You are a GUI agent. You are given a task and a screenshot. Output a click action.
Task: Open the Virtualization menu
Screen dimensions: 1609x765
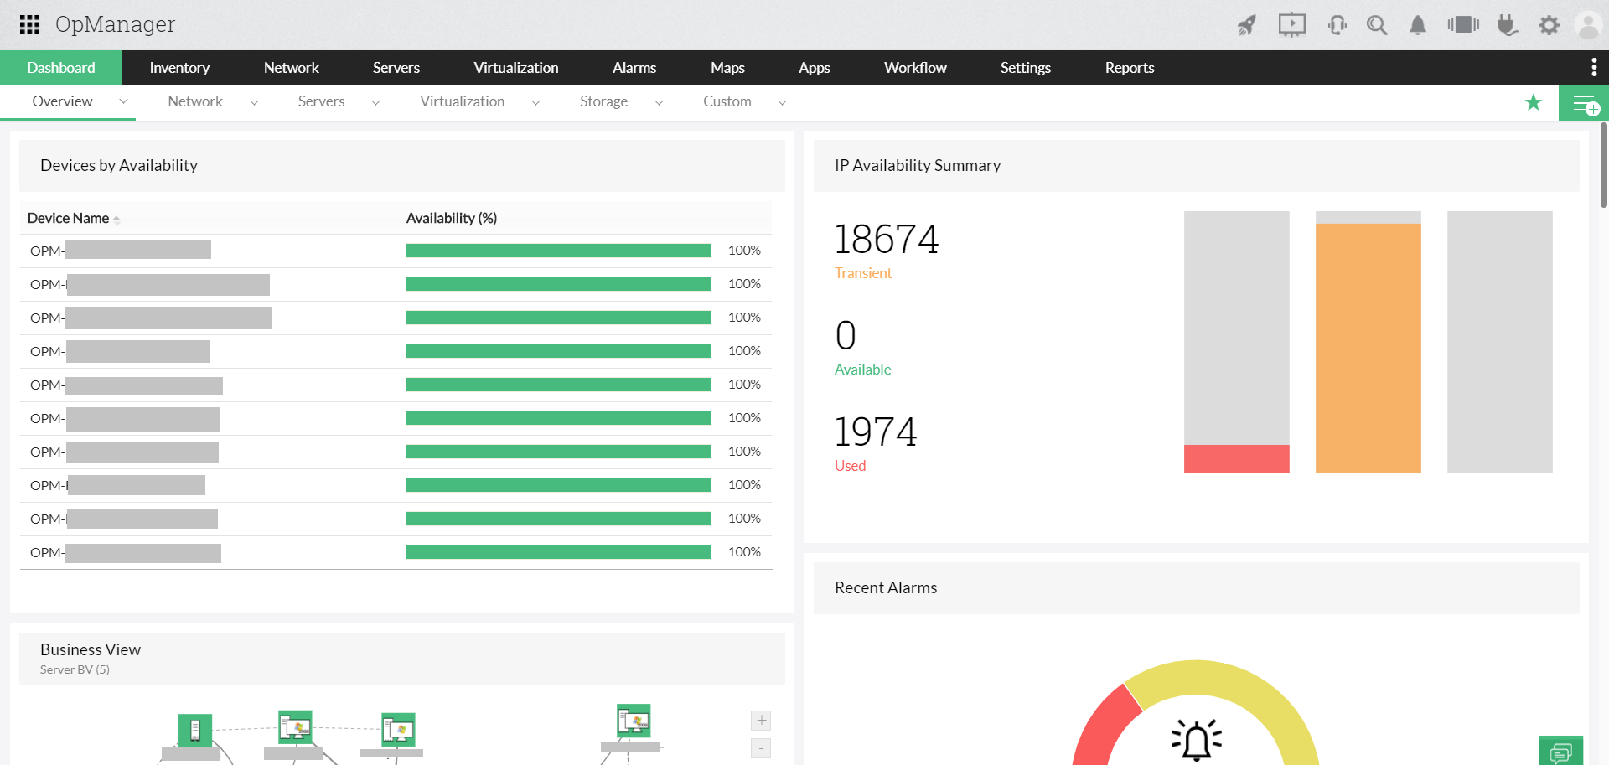(x=515, y=68)
